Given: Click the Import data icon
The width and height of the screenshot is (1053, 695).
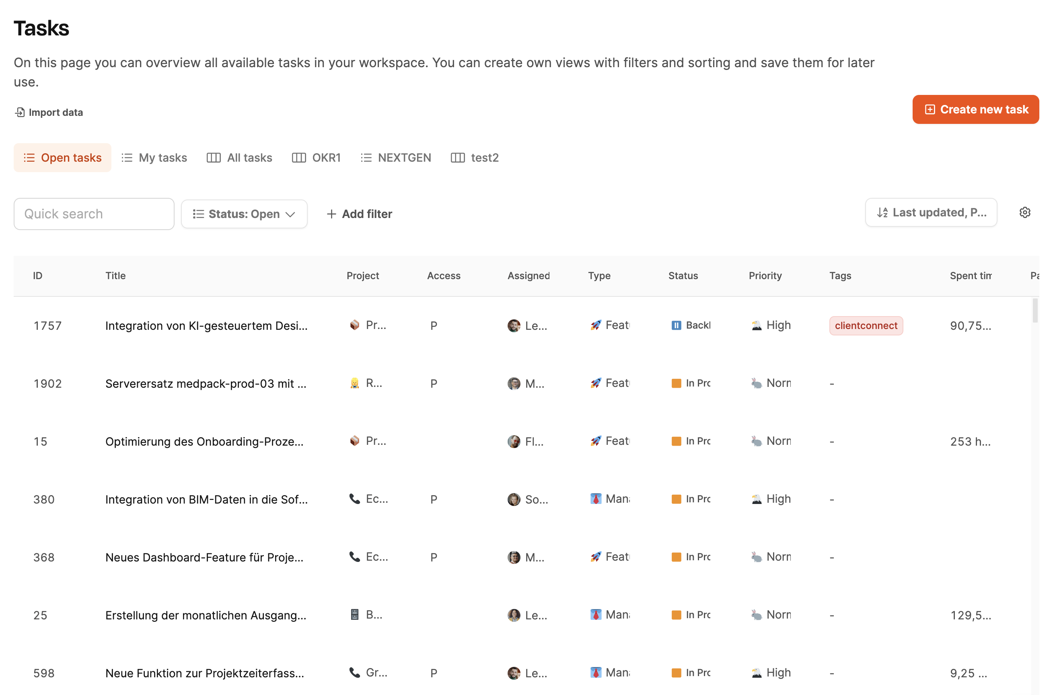Looking at the screenshot, I should coord(19,113).
